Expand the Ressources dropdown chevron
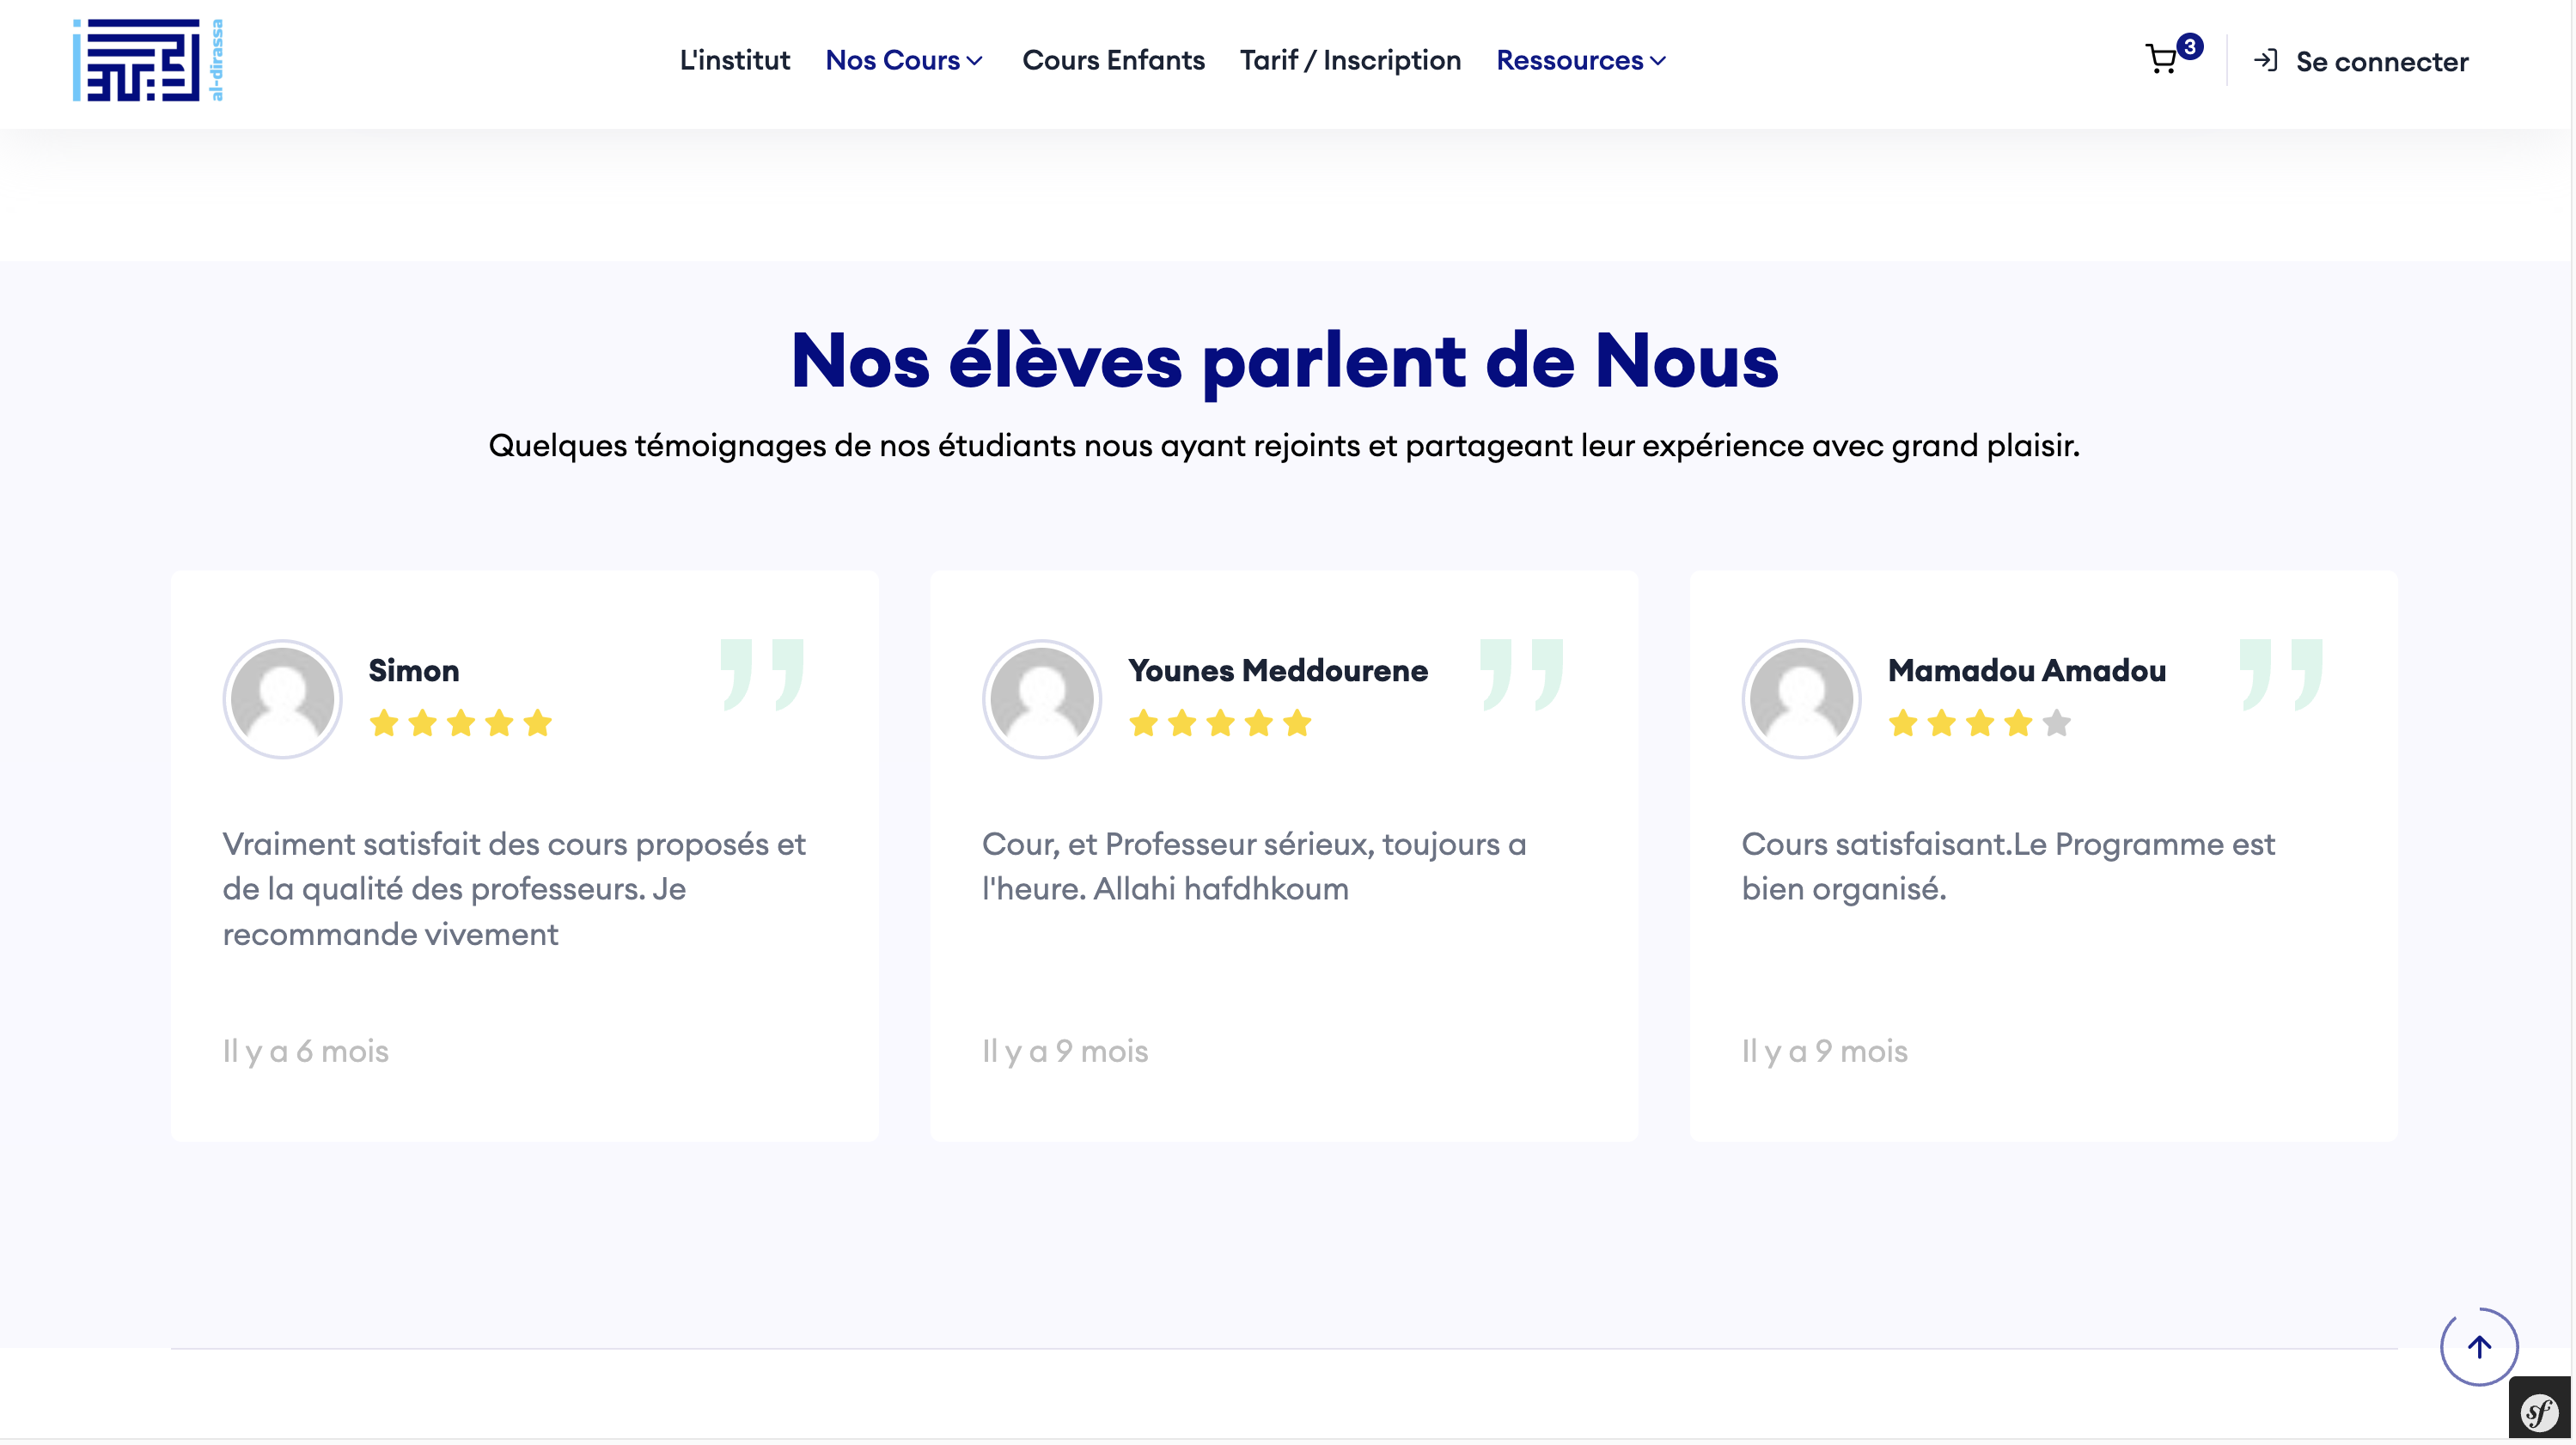 pyautogui.click(x=1658, y=61)
